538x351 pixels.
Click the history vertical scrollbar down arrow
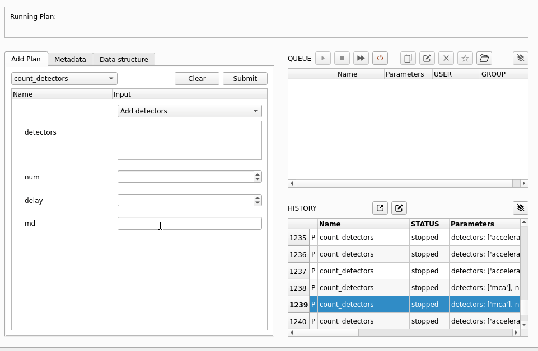524,324
